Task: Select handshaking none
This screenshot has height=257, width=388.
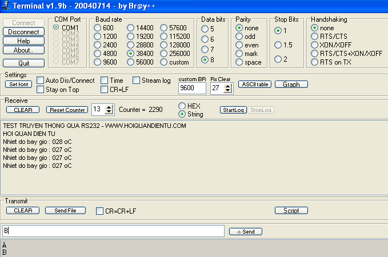Action: (314, 28)
